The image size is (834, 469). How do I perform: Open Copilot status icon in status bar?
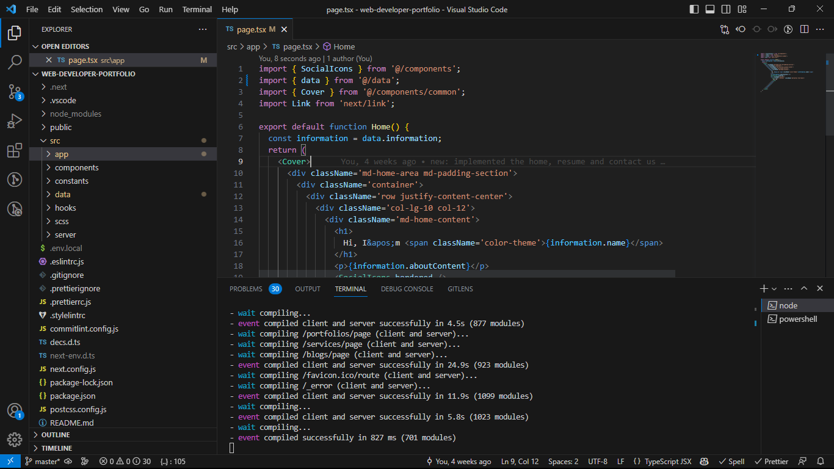704,462
